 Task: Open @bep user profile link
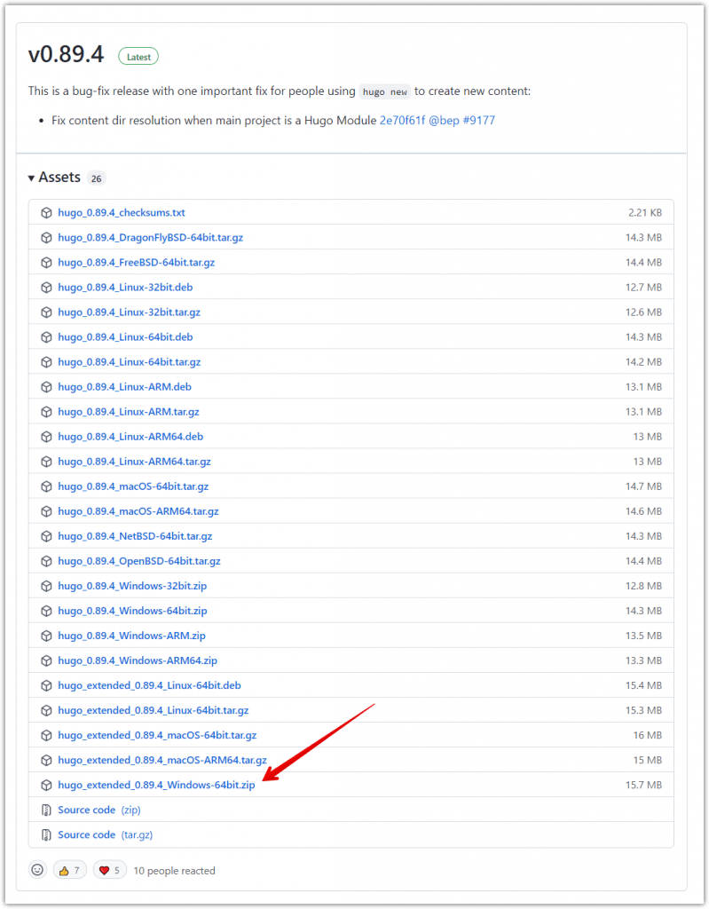tap(444, 121)
